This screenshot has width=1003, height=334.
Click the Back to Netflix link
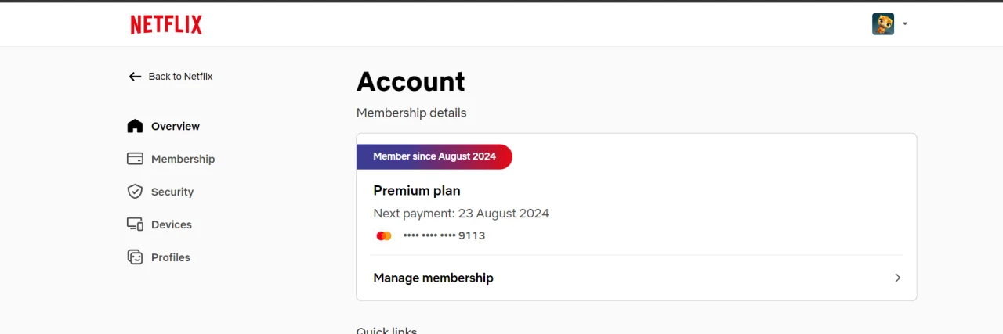pyautogui.click(x=180, y=77)
